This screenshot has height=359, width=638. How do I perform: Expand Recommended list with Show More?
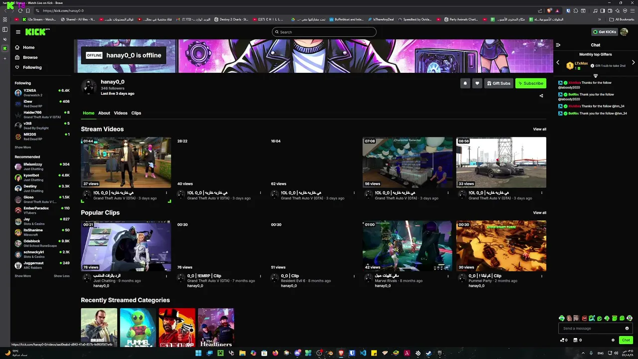(x=23, y=276)
